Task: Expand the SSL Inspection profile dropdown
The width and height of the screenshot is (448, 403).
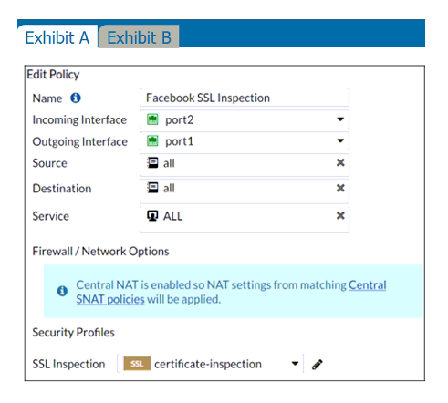Action: (x=295, y=364)
